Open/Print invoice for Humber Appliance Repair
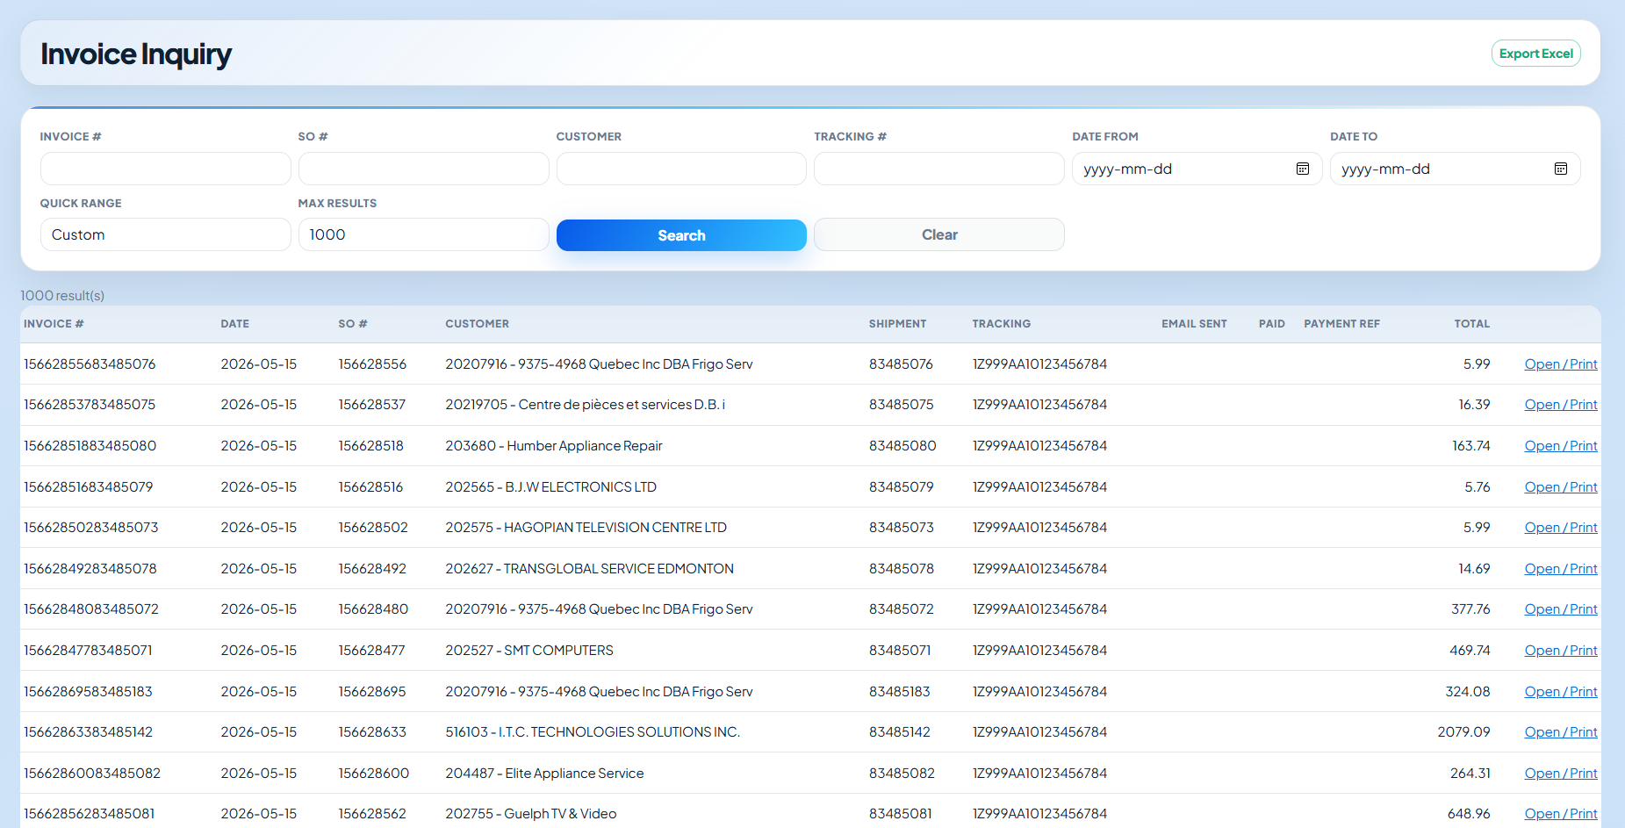 1561,446
